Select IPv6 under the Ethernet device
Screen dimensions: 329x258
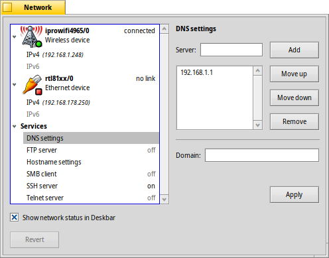(x=91, y=114)
